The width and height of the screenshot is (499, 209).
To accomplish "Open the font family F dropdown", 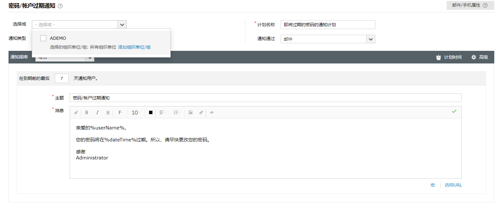I will pos(120,113).
